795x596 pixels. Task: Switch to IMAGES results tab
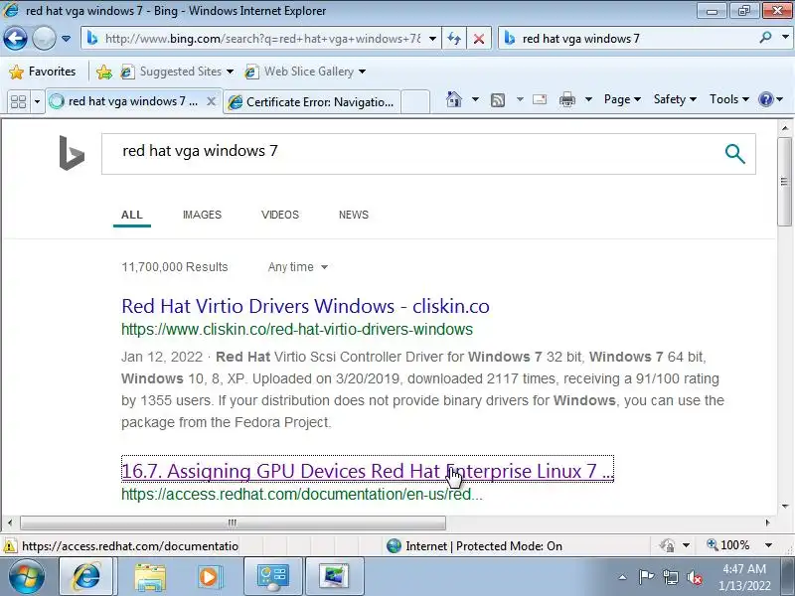(x=202, y=215)
